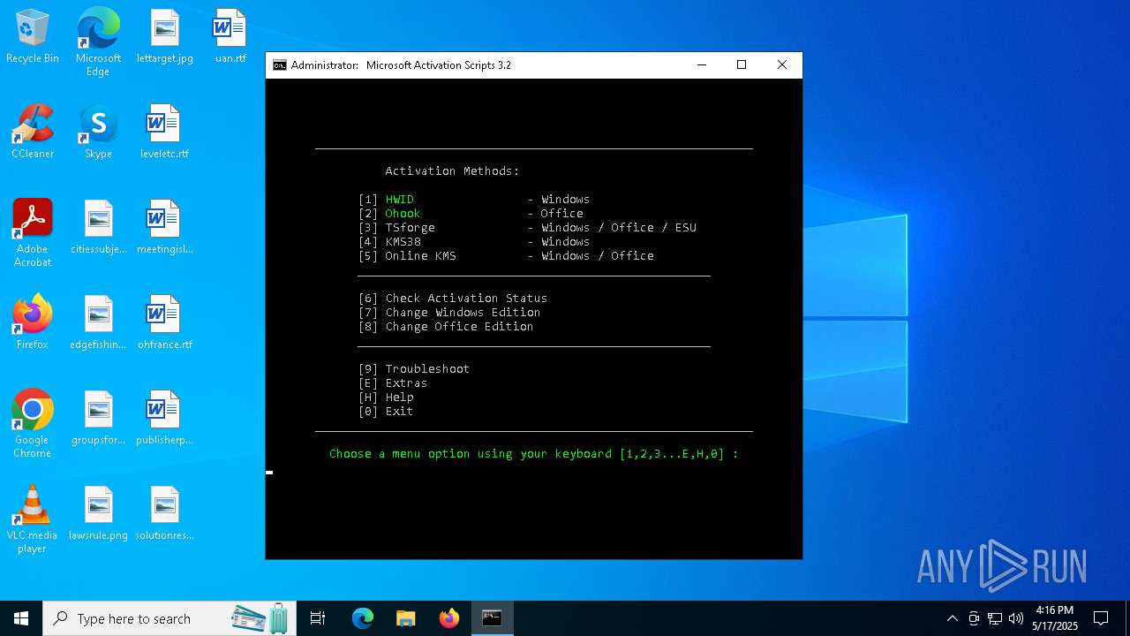Select lawsrule.png file icon
This screenshot has height=636, width=1130.
tap(98, 514)
